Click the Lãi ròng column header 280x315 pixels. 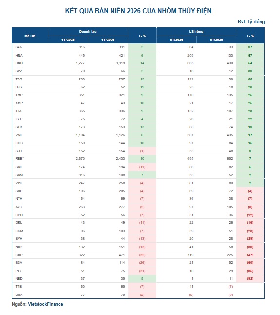point(196,32)
